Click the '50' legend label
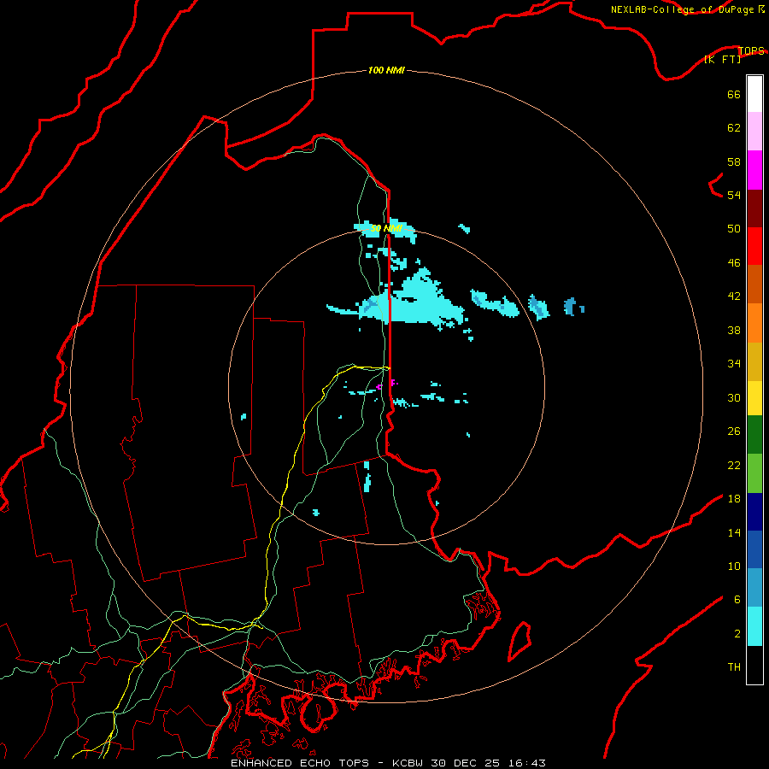The image size is (769, 769). pos(734,229)
